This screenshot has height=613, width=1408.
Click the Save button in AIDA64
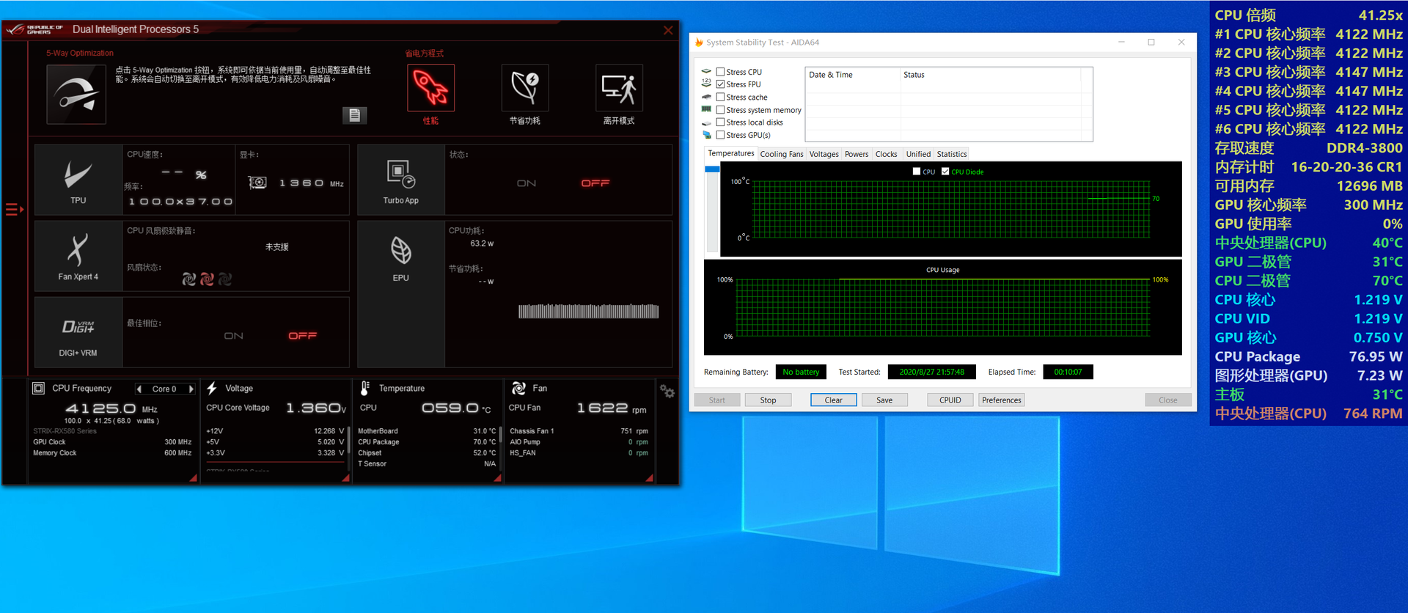(884, 400)
